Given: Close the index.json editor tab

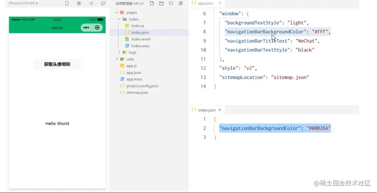Looking at the screenshot, I should [219, 110].
